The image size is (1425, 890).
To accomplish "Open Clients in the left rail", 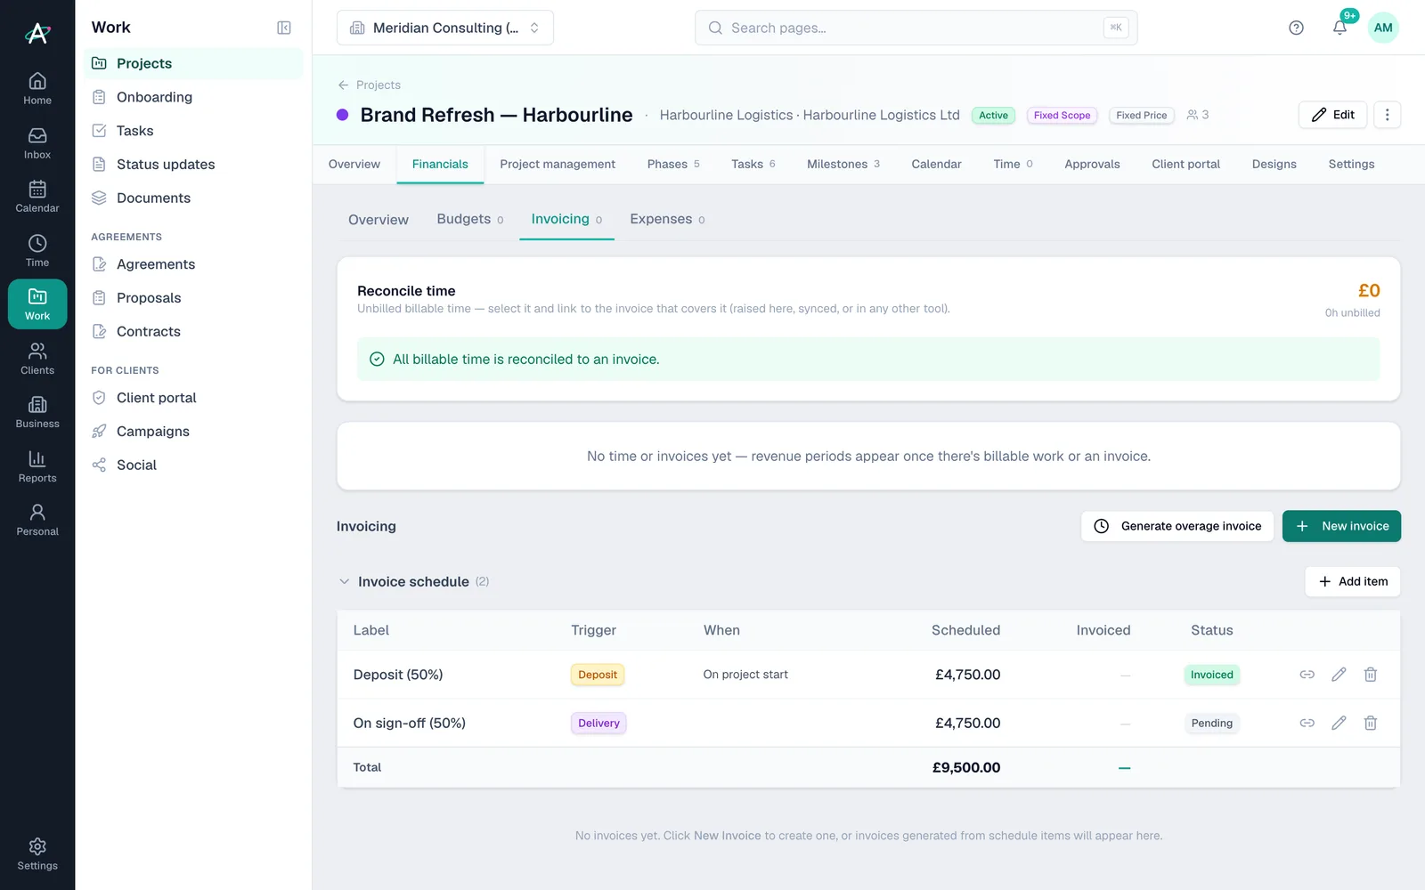I will [x=37, y=359].
